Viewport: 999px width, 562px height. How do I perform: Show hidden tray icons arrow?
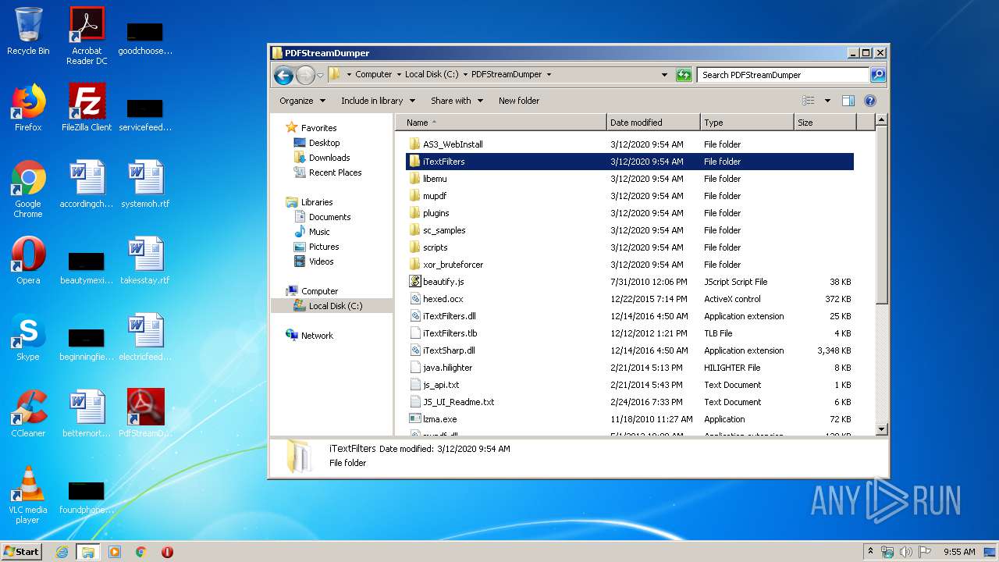click(871, 552)
